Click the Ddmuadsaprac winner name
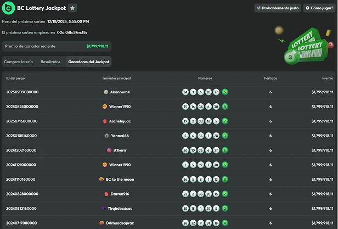The height and width of the screenshot is (229, 338). (119, 223)
